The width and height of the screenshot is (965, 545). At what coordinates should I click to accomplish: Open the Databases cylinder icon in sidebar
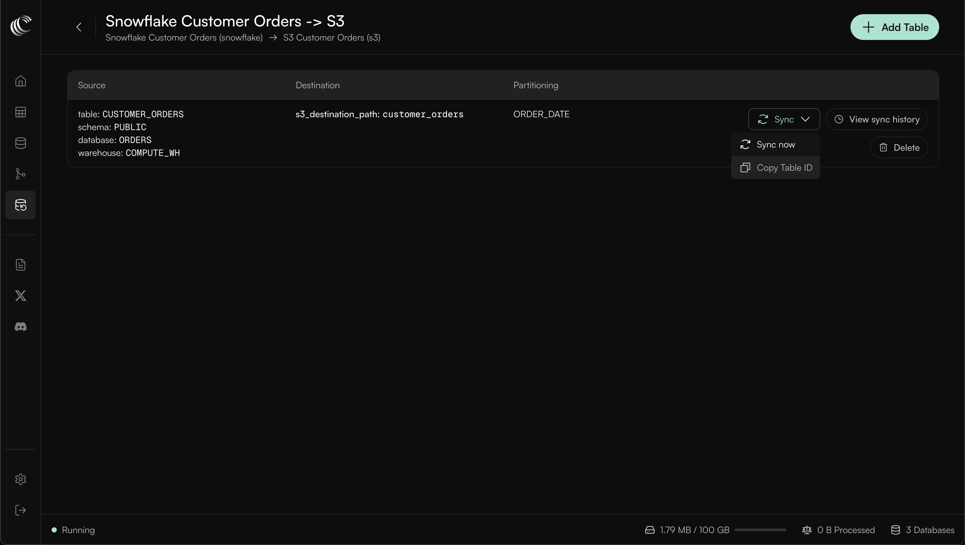pos(21,143)
